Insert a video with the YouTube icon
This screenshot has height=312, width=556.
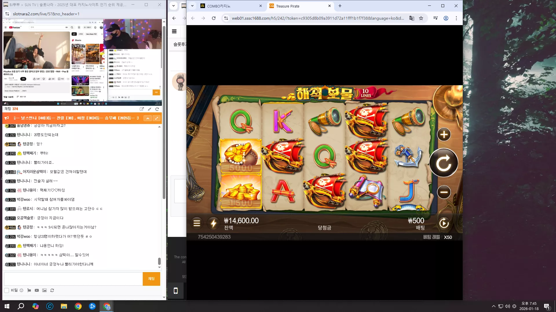(x=37, y=290)
